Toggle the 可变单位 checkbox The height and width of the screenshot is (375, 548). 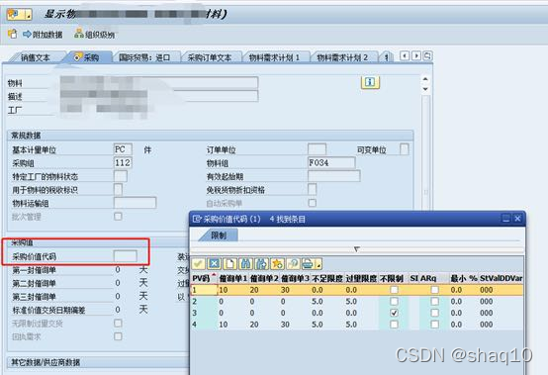click(404, 149)
